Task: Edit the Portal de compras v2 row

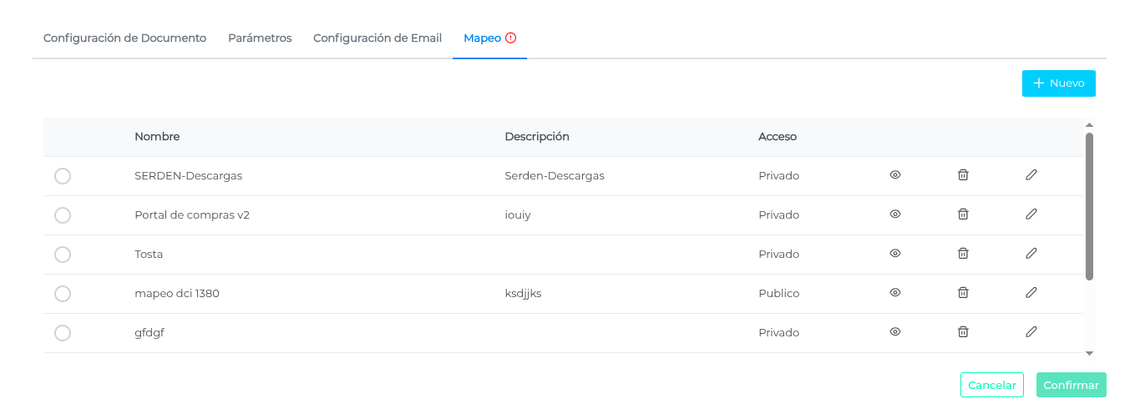Action: [1031, 215]
